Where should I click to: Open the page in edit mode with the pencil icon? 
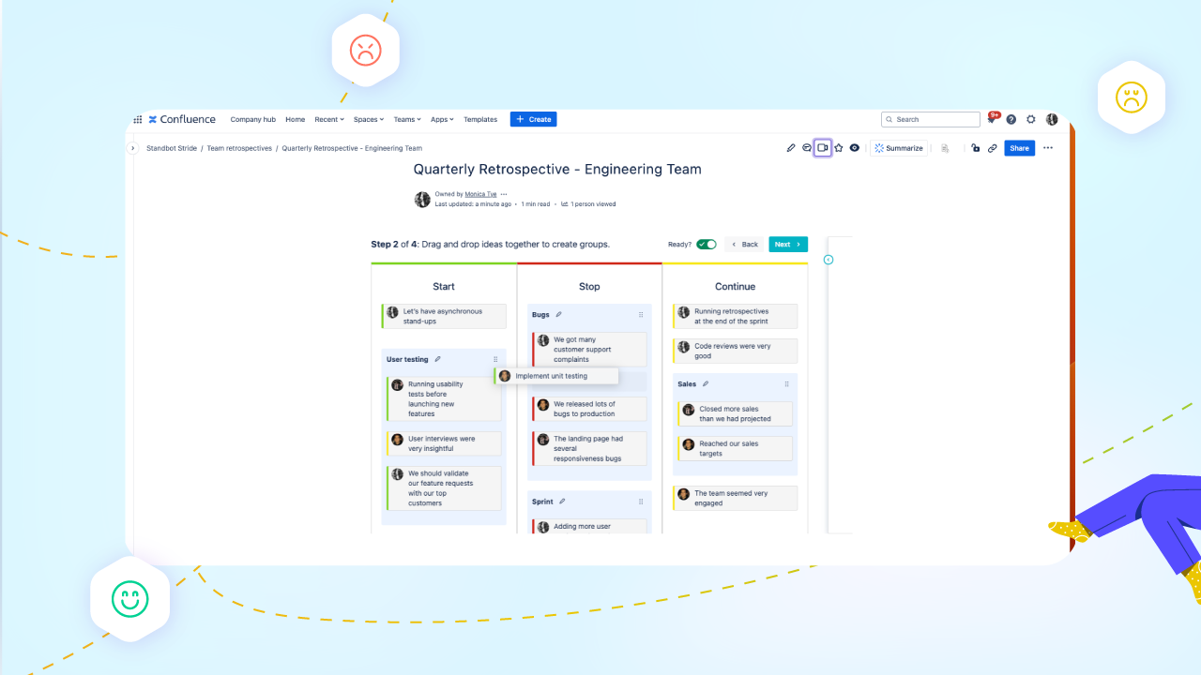point(791,147)
